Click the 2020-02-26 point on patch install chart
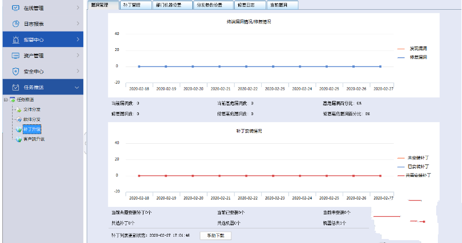This screenshot has height=243, width=462. 354,176
